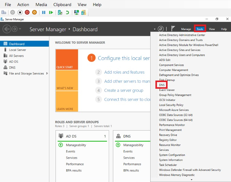Click the green Reset/Resume play icon
Viewport: 231px width, 182px height.
click(x=51, y=12)
